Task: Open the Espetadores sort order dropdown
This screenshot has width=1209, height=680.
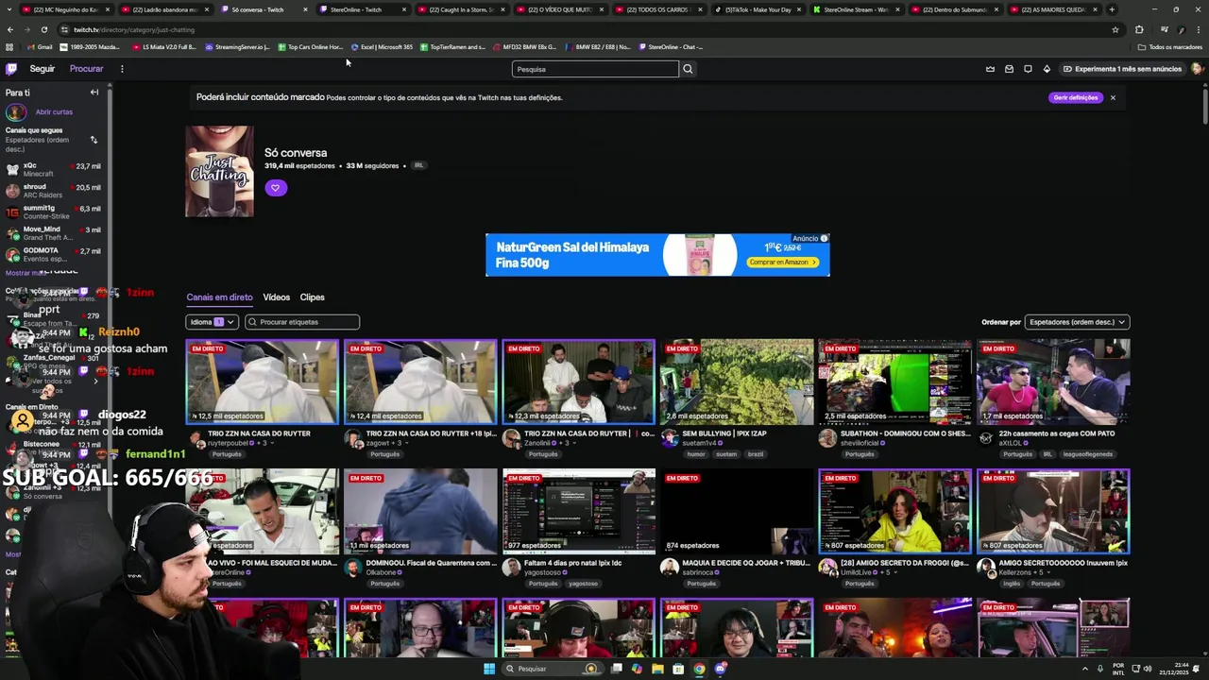Action: tap(1077, 322)
